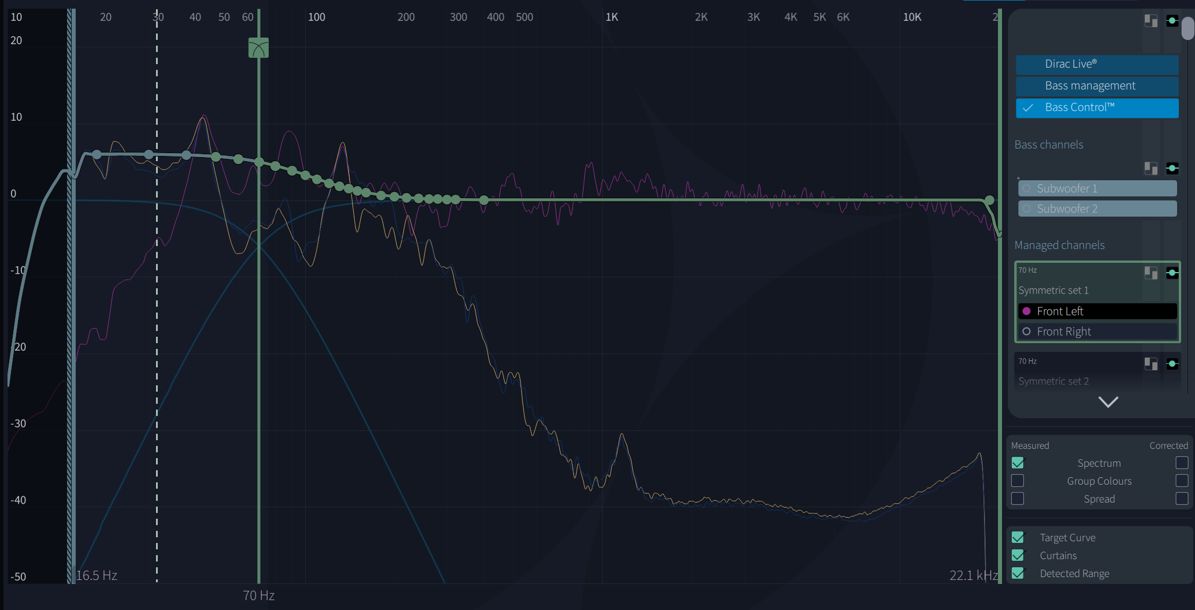Click the Managed channels heading
1195x610 pixels.
1059,245
